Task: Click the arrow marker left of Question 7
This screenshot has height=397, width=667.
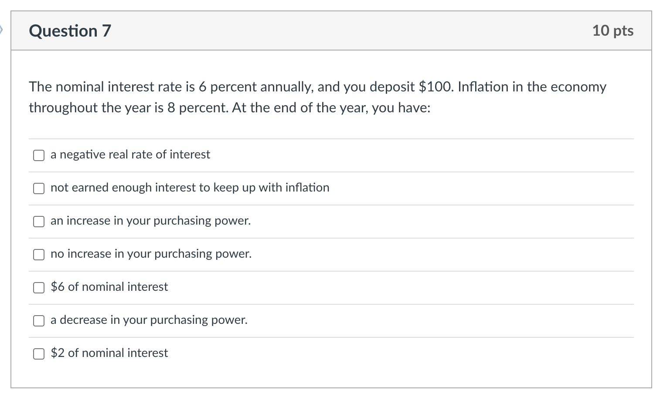Action: point(1,30)
